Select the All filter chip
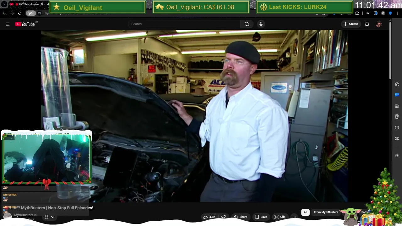This screenshot has width=402, height=226. point(305,212)
